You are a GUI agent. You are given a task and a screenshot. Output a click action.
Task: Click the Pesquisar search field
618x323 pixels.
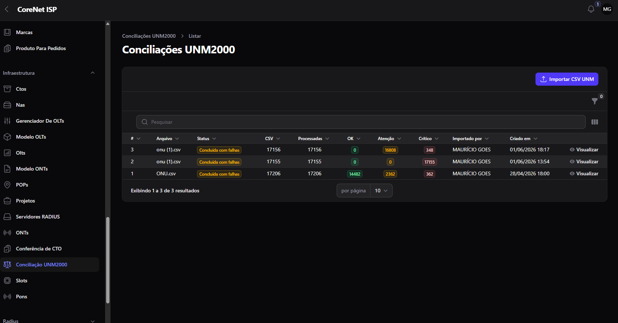[361, 122]
